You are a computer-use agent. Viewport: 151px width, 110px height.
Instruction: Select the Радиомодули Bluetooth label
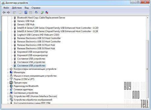point(26,86)
